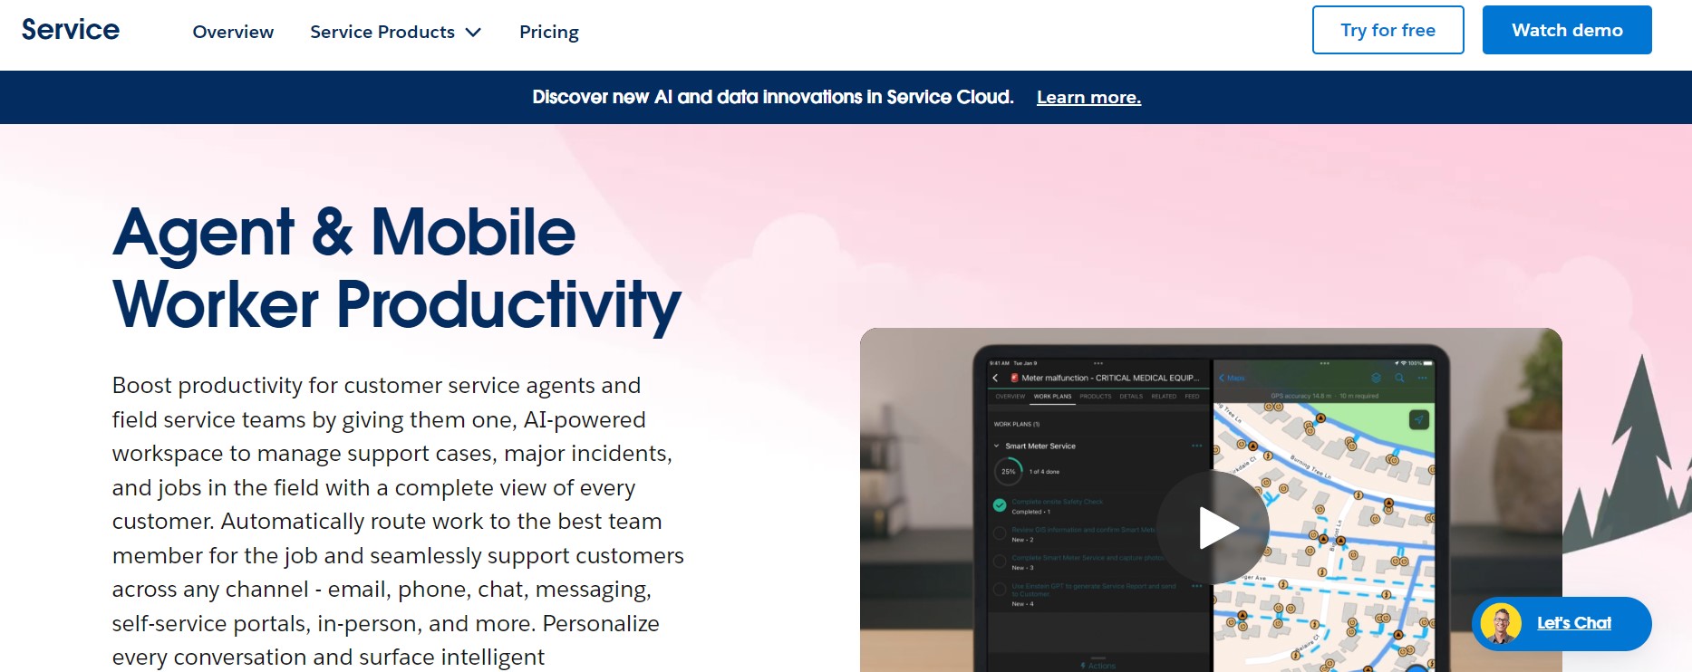Toggle the green completed Safety Check checkmark
The width and height of the screenshot is (1692, 672).
[x=1000, y=505]
